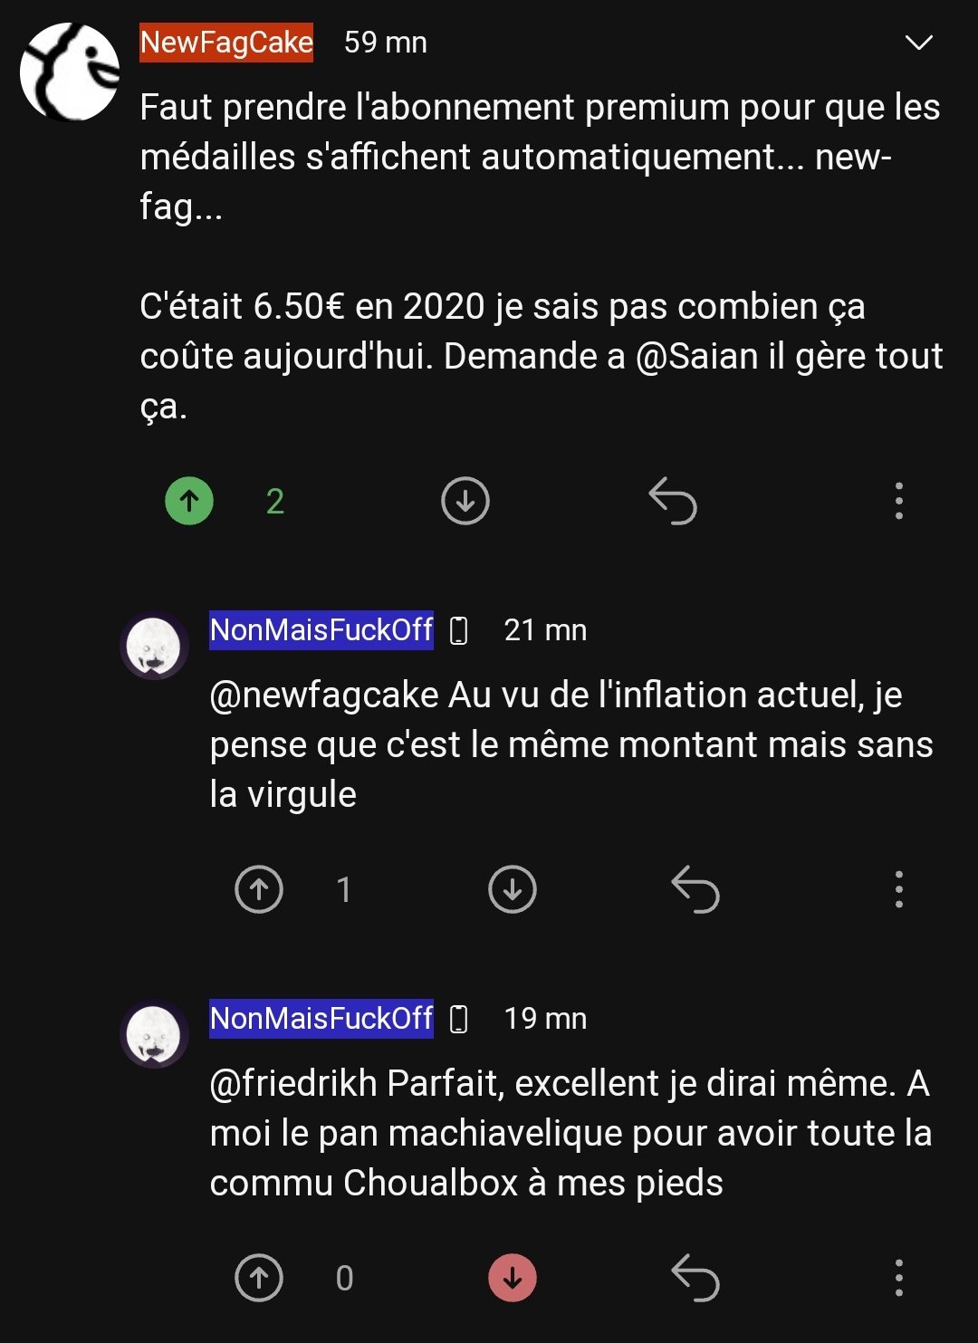Collapse NewFagCake's comment with the chevron
Screen dimensions: 978x1343
[x=918, y=43]
